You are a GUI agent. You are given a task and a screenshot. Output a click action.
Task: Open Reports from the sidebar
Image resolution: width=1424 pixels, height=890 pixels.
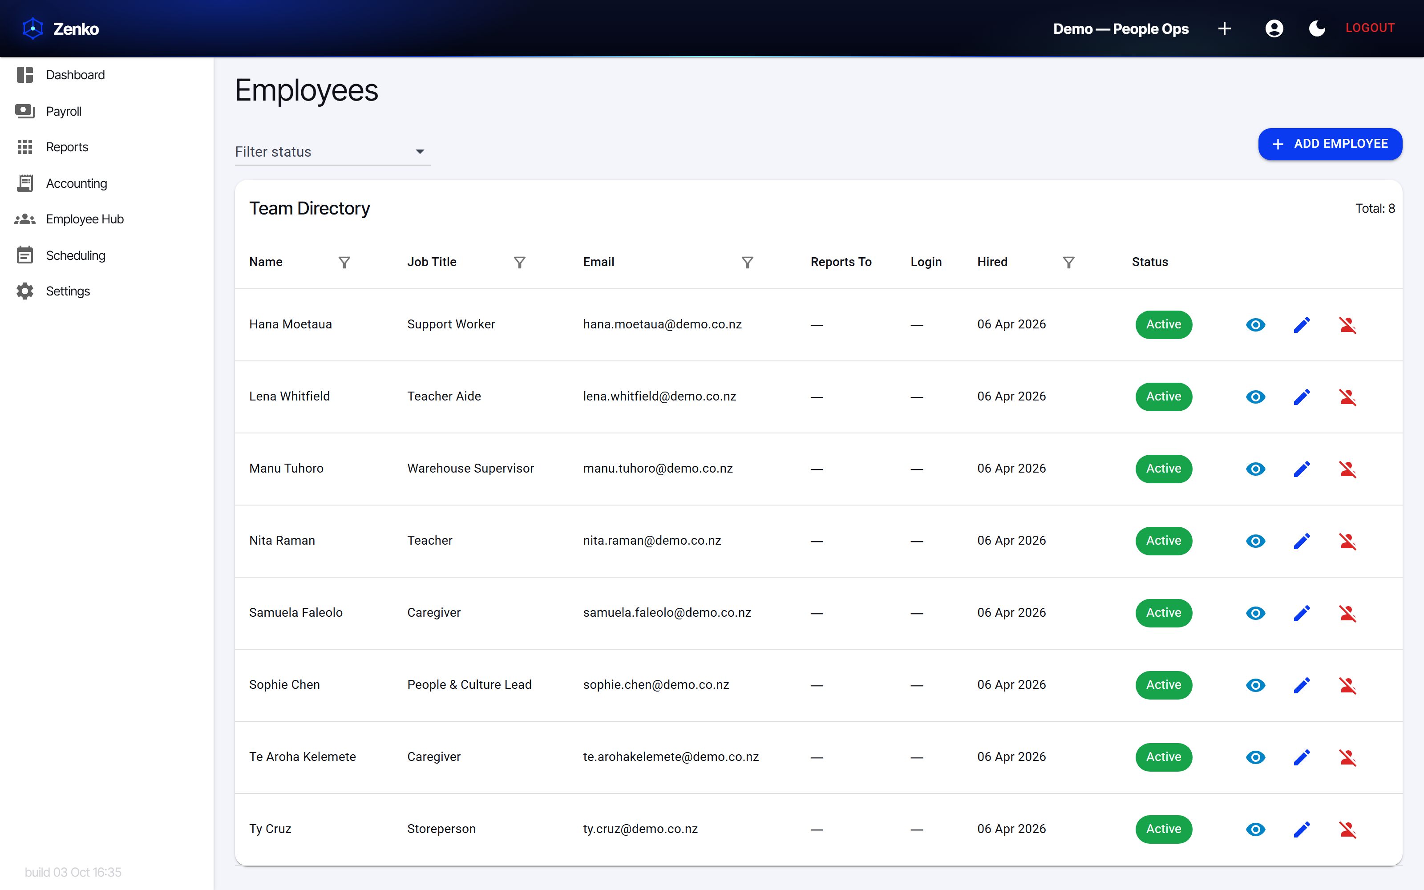106,147
